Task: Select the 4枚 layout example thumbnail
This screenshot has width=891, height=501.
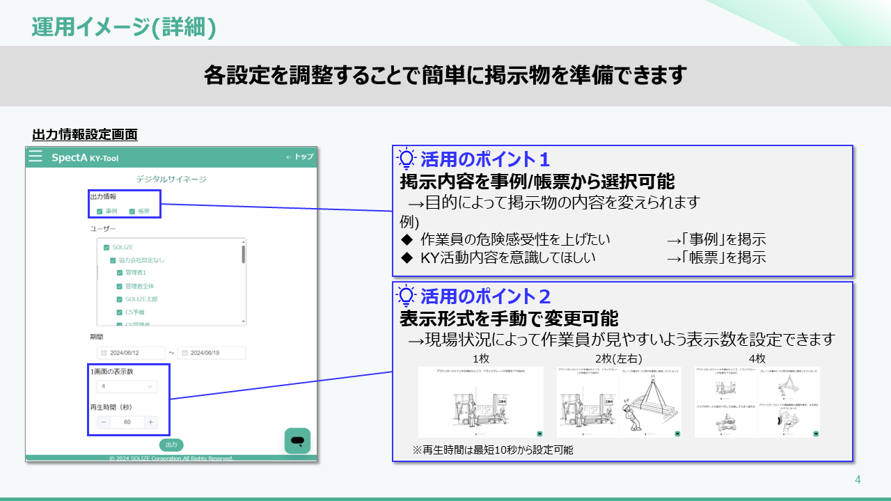Action: click(757, 402)
